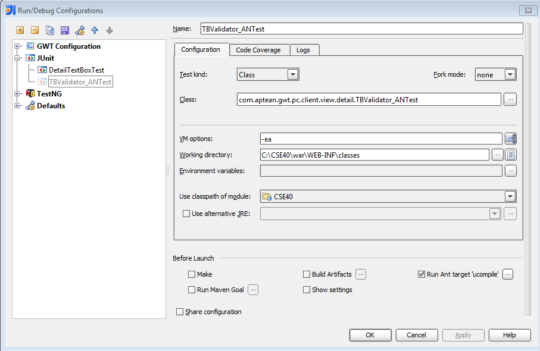Move configuration down with the gray arrow
This screenshot has height=351, width=540.
pyautogui.click(x=110, y=30)
